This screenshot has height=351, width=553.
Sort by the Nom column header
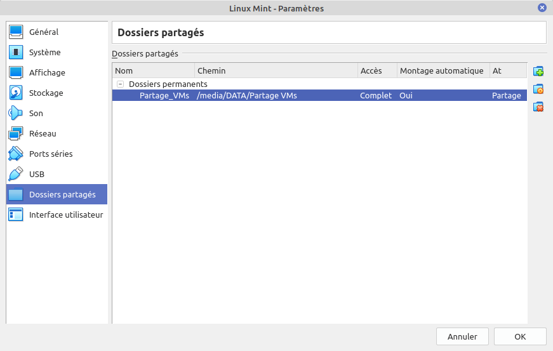(154, 71)
